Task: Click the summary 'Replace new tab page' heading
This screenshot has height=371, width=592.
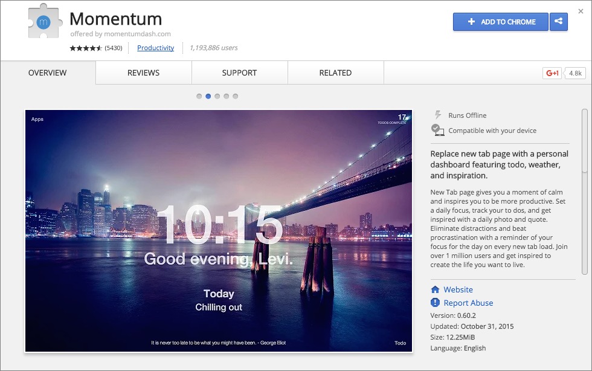Action: click(x=499, y=164)
